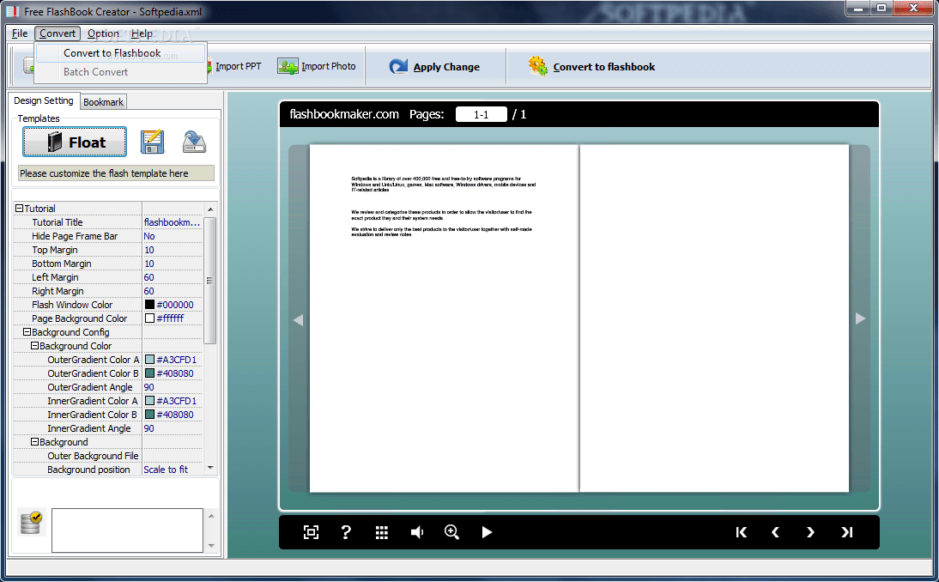
Task: Click property list scroll down arrow
Action: coord(210,468)
